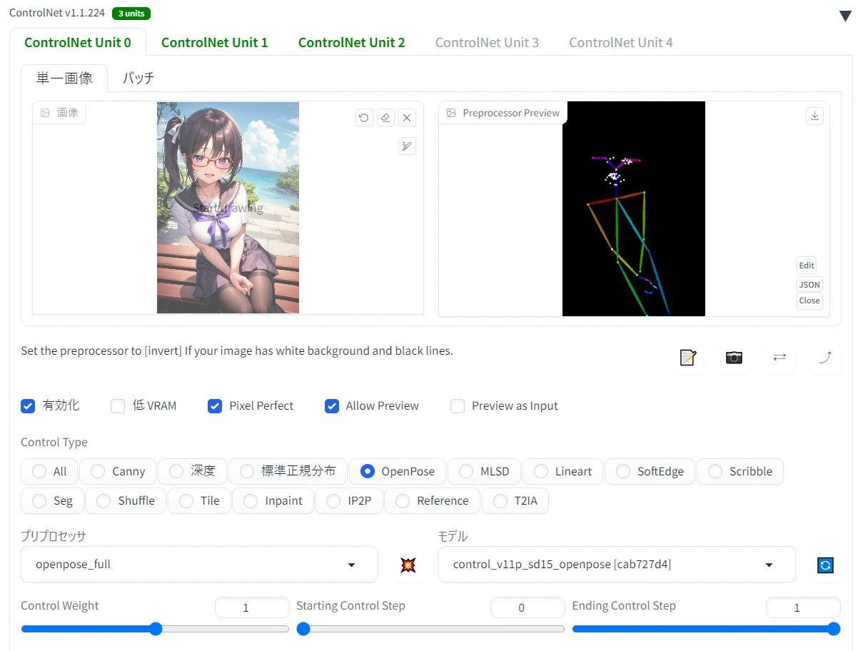The height and width of the screenshot is (651, 858).
Task: Click the green 3 units badge
Action: tap(131, 14)
